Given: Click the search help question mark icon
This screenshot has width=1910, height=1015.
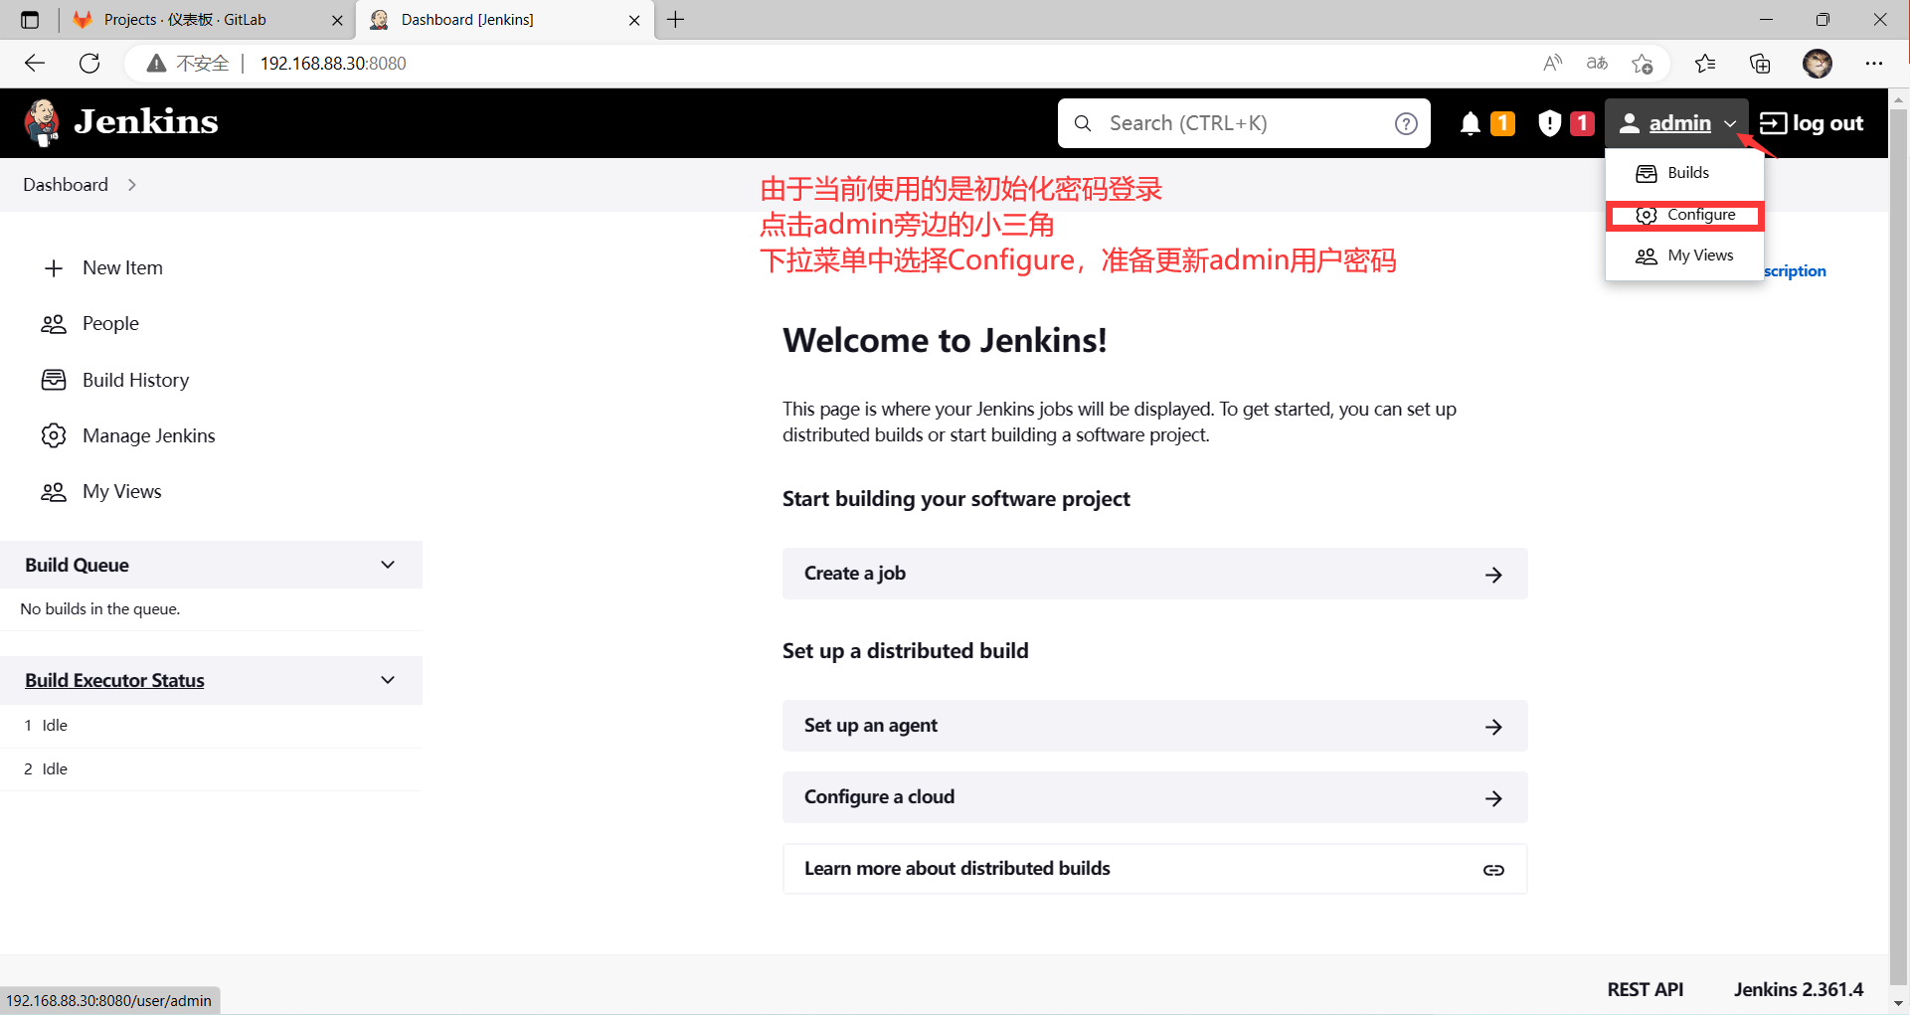Looking at the screenshot, I should 1405,123.
